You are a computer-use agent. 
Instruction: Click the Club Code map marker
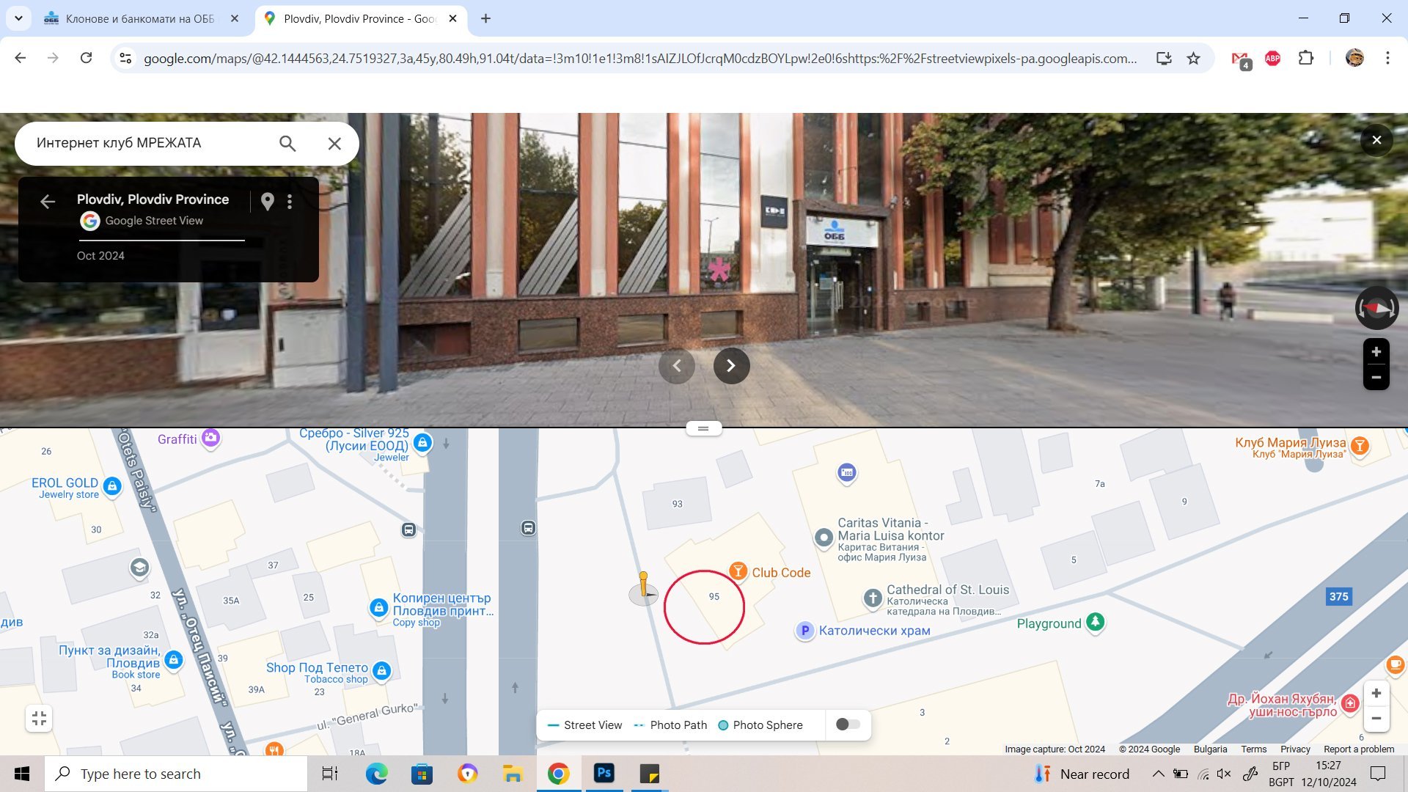[x=738, y=571]
